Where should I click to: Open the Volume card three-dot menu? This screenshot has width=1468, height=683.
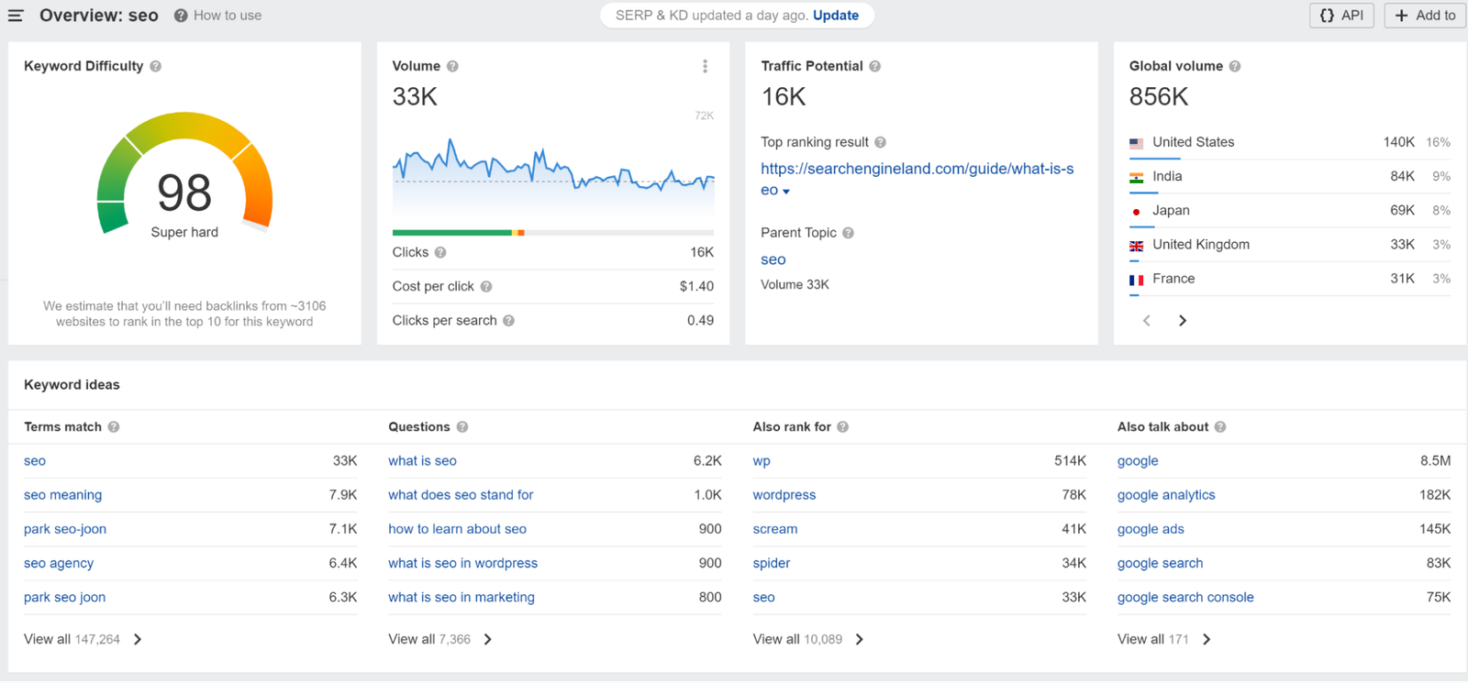point(705,66)
